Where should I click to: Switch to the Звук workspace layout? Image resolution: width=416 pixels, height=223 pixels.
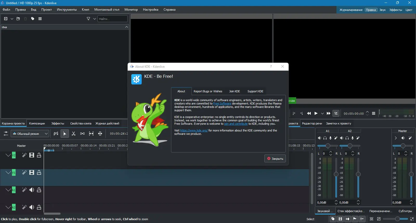(x=382, y=10)
